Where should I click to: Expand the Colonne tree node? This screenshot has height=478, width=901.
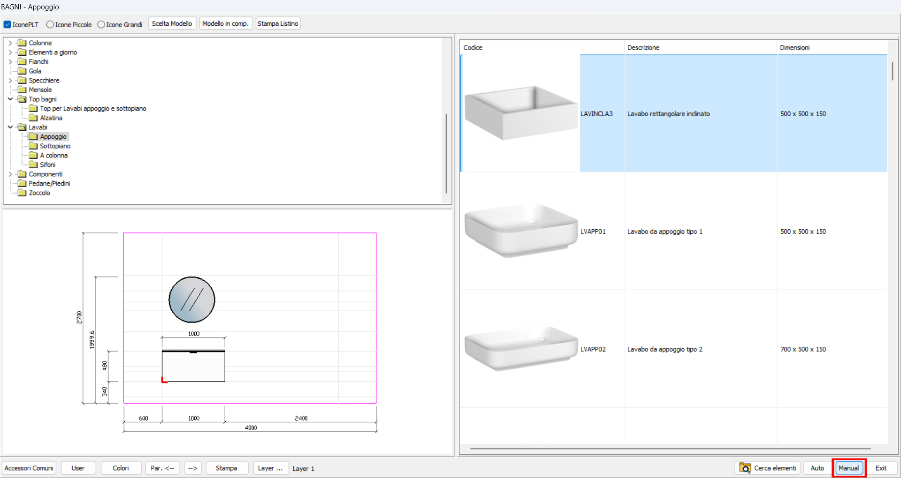point(10,43)
